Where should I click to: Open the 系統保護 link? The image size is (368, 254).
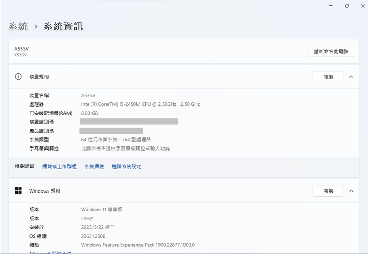(94, 167)
